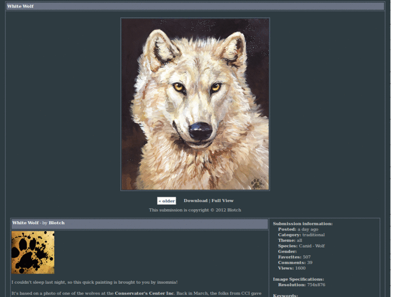Open the White Wolf painting image
Image resolution: width=396 pixels, height=297 pixels.
195,104
